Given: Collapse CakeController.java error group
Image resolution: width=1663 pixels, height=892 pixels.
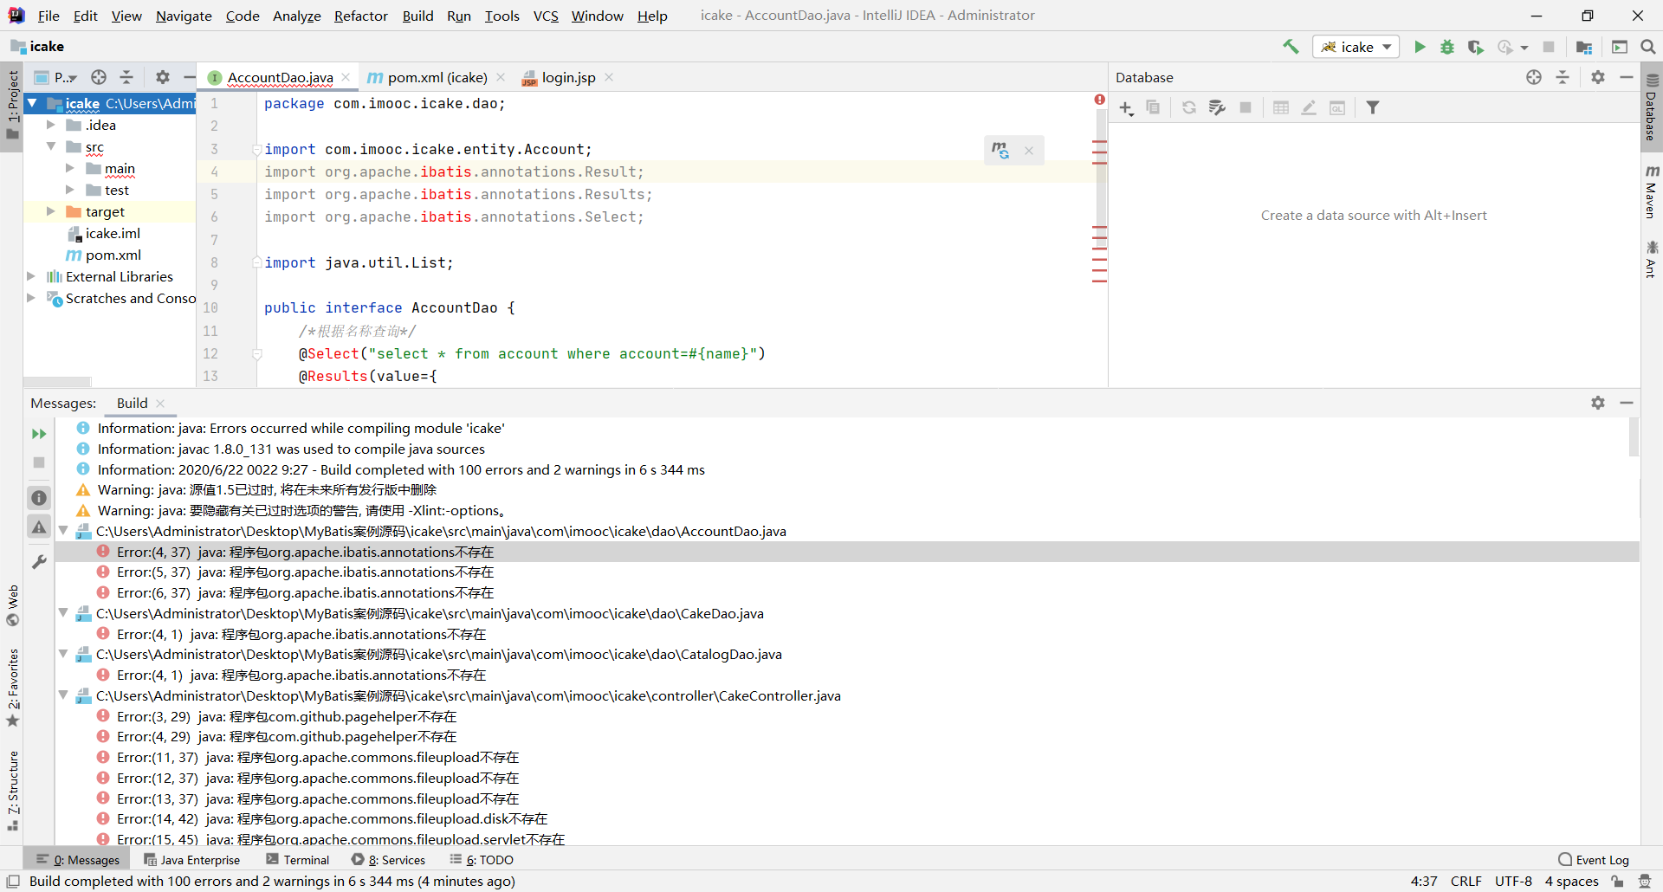Looking at the screenshot, I should pyautogui.click(x=63, y=695).
